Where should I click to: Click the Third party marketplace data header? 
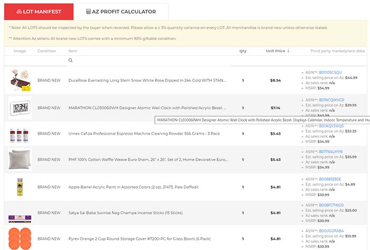(337, 51)
